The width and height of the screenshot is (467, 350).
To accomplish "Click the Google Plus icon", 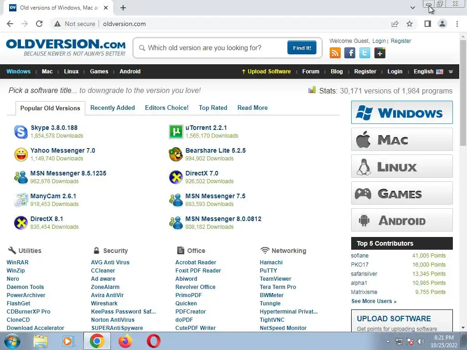I will click(x=380, y=53).
